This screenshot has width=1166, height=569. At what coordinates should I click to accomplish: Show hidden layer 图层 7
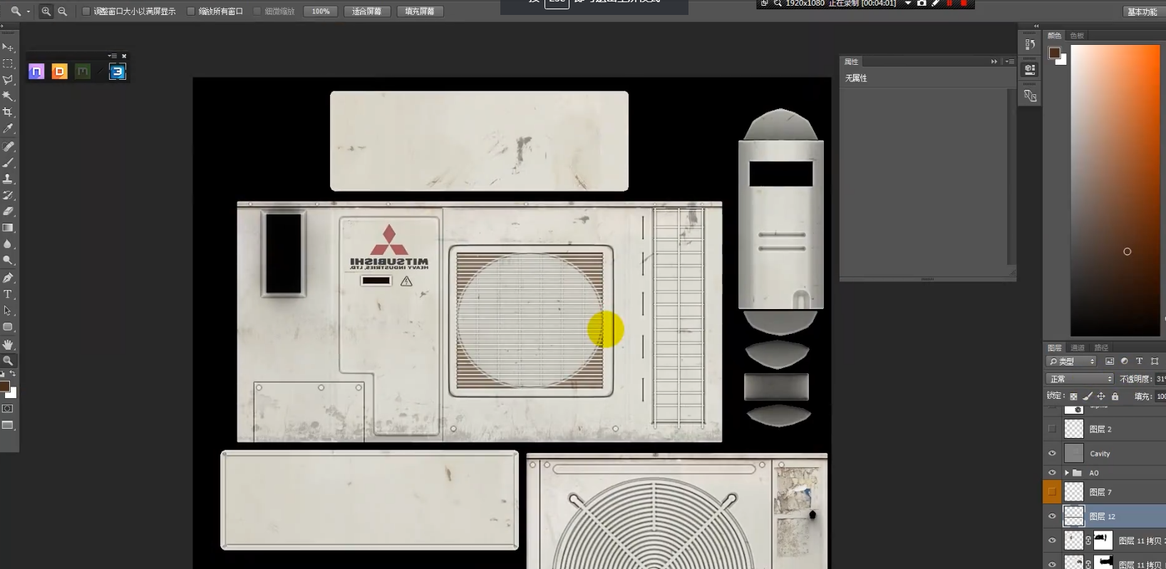[1052, 491]
